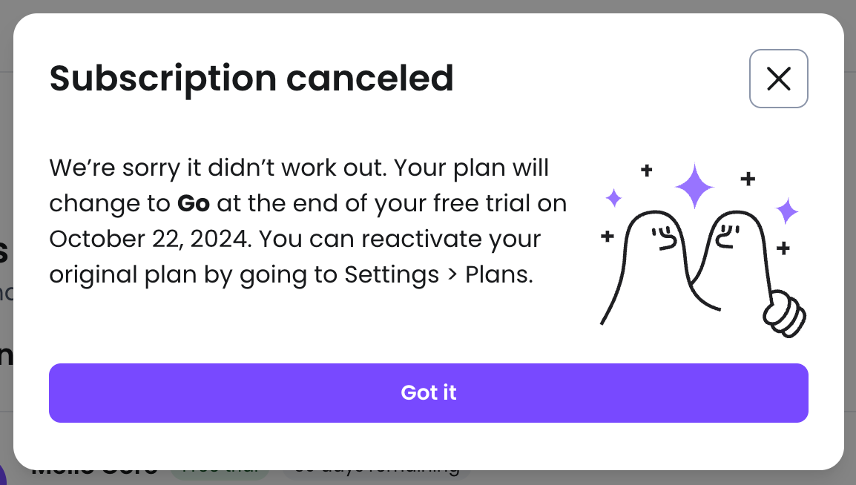Click the large purple sparkle star
This screenshot has height=485, width=856.
click(694, 186)
